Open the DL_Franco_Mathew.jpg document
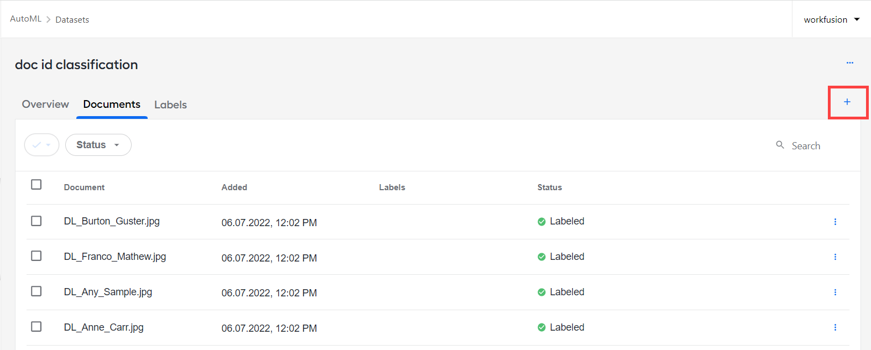 [115, 257]
